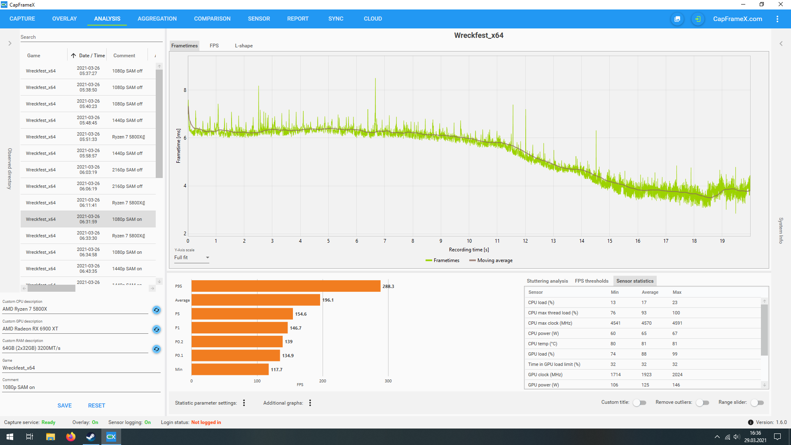
Task: Refresh the custom GPU description
Action: point(157,329)
